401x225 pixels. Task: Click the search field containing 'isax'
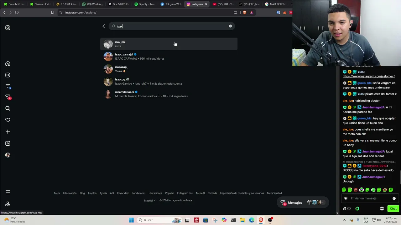pyautogui.click(x=172, y=26)
